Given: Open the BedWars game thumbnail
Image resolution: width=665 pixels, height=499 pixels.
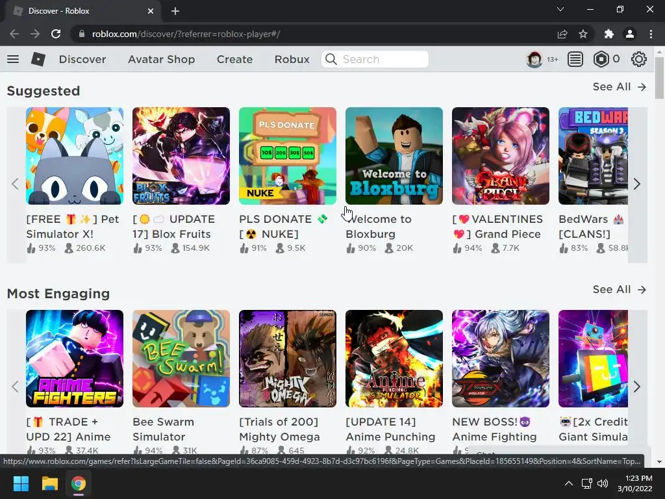Looking at the screenshot, I should pos(593,156).
